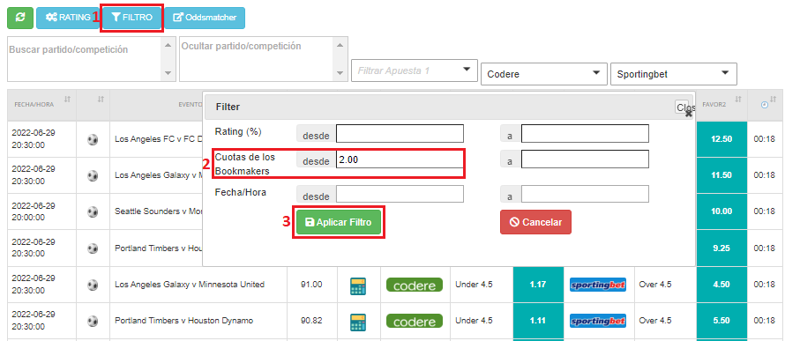The width and height of the screenshot is (785, 341).
Task: Click the 4.50 odds cell
Action: [x=721, y=285]
